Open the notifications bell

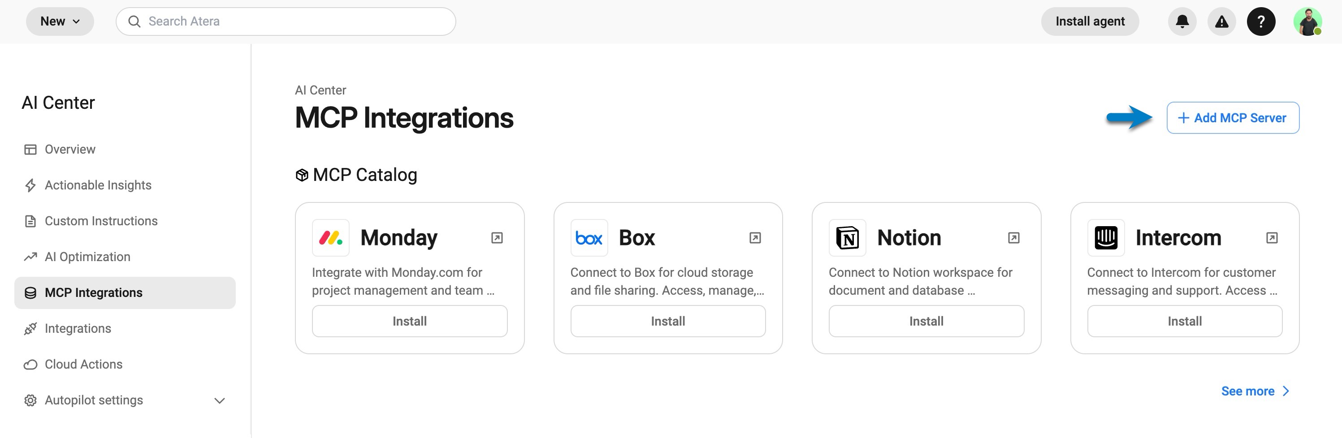[x=1182, y=21]
